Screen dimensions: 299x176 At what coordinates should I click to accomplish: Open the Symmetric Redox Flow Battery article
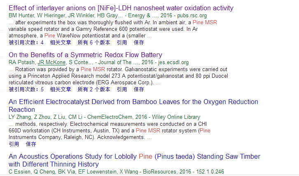coord(85,55)
